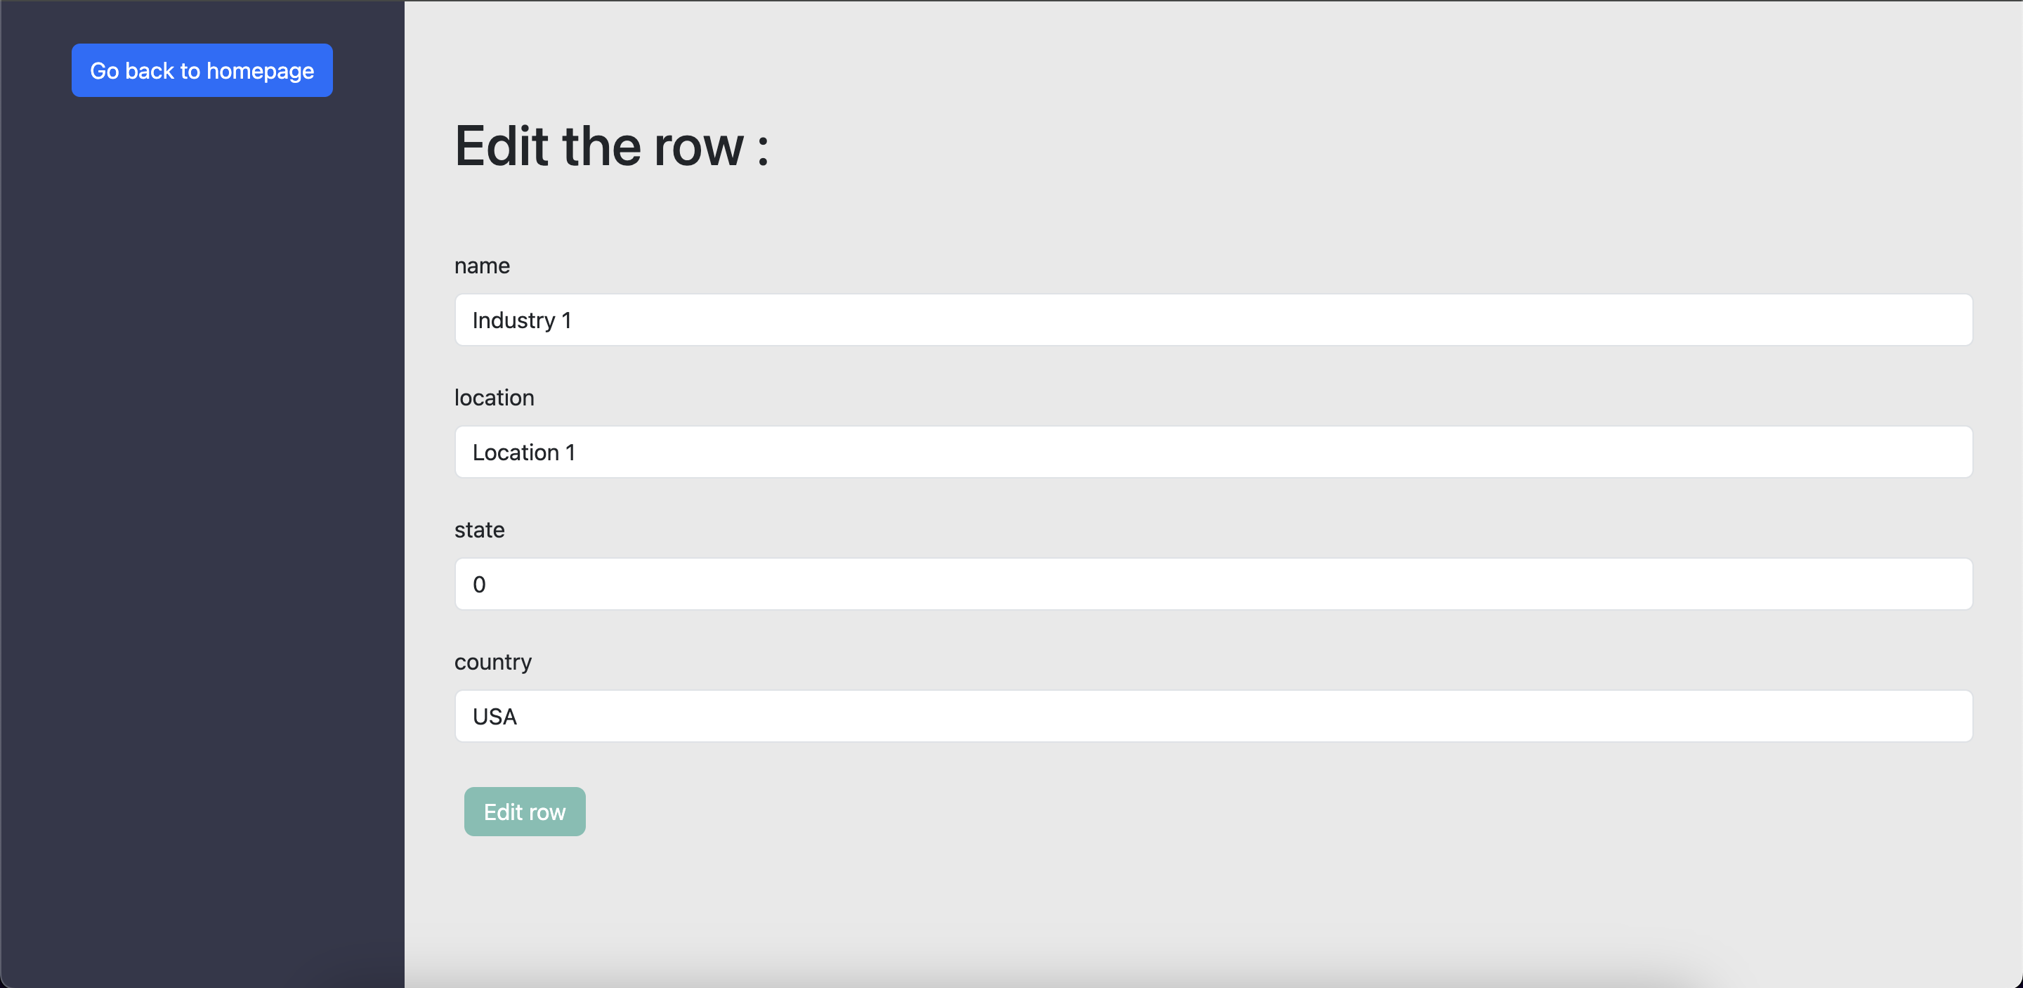Click the "0" value in state box

(479, 585)
